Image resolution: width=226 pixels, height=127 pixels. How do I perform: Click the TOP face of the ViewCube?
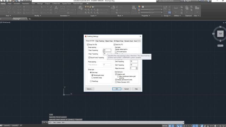[x=220, y=34]
